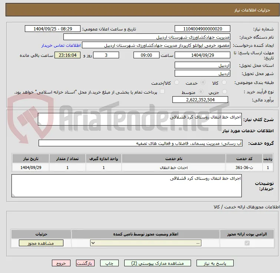
Task: Click the نام دستگاه خریدار field
Action: coord(147,37)
